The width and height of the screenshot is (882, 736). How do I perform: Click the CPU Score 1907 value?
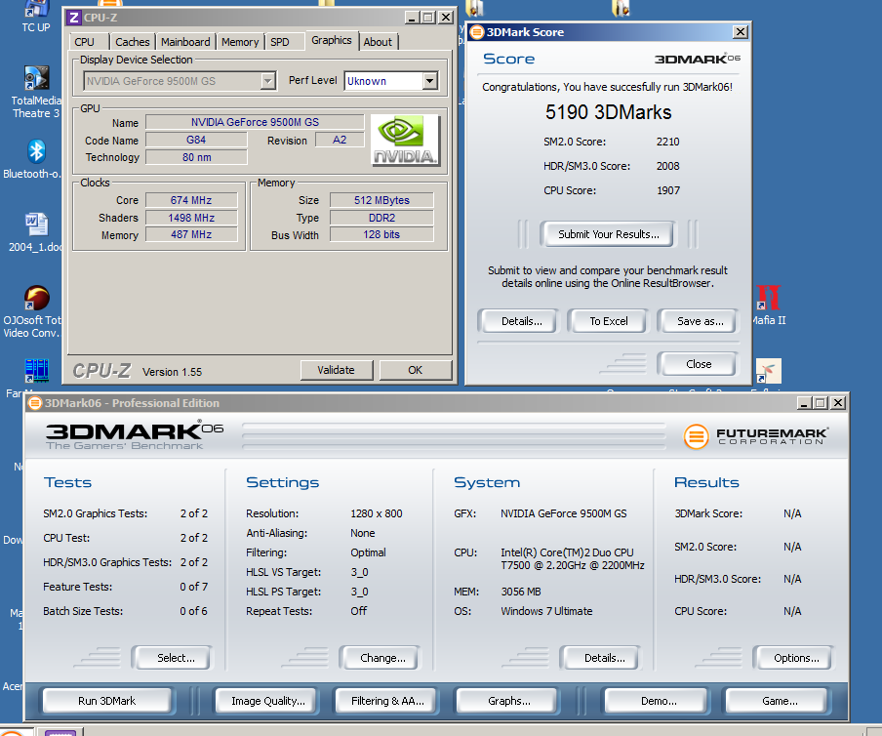point(668,190)
